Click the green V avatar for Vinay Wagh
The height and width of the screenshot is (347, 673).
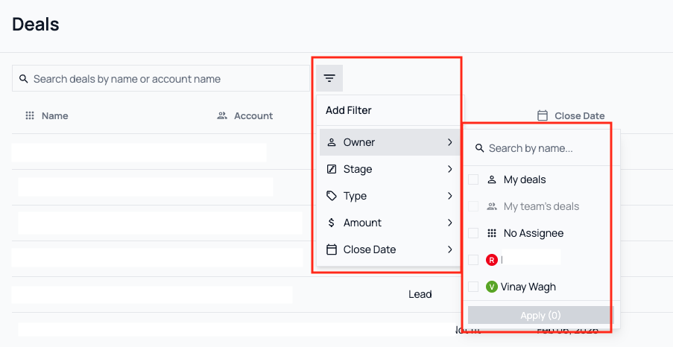tap(492, 287)
